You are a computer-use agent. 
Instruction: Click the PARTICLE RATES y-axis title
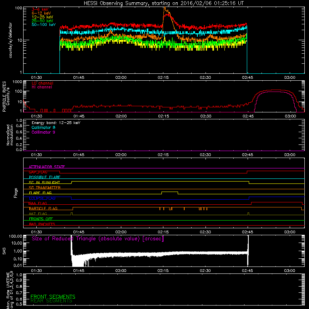click(x=6, y=97)
